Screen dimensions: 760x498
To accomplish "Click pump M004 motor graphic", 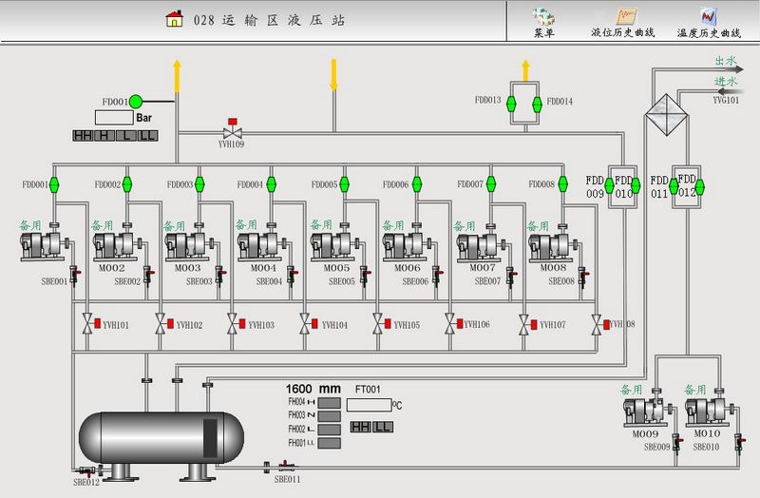I will point(259,245).
